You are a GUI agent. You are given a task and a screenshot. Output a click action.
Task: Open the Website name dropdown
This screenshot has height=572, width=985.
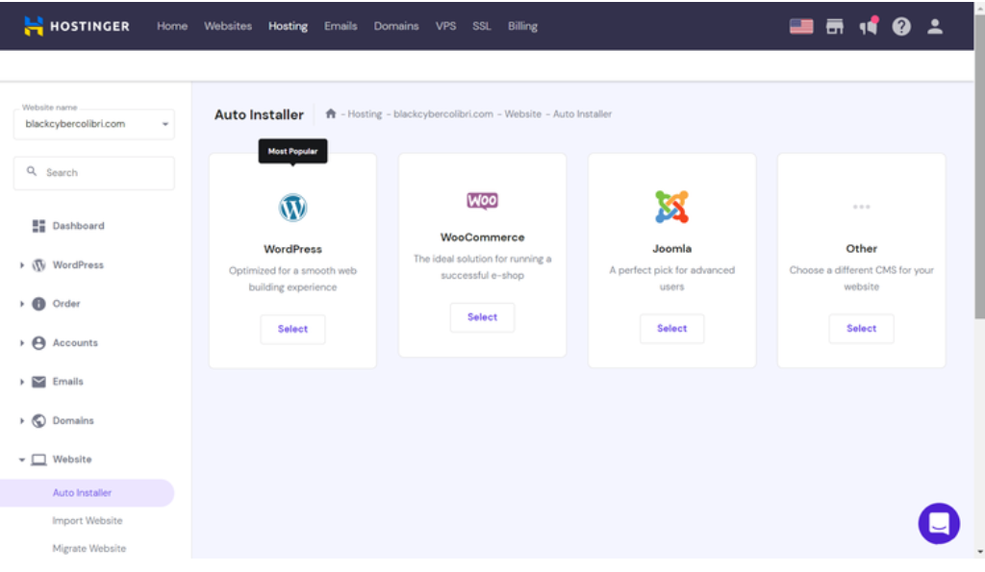click(94, 124)
